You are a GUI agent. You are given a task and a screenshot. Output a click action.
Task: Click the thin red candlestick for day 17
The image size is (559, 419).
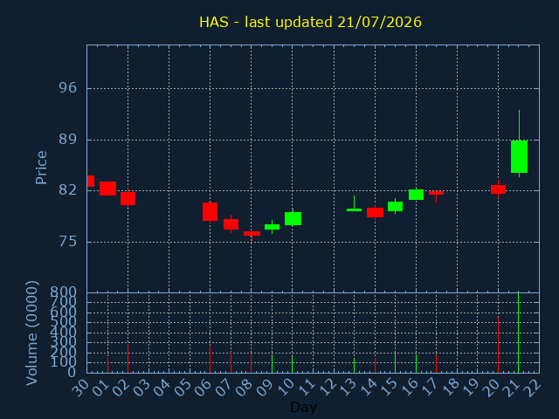click(436, 193)
